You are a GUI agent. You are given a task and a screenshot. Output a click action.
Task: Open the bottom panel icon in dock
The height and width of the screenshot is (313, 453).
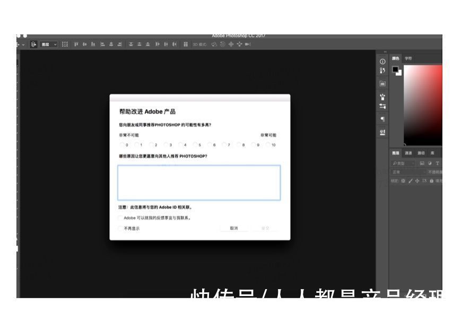coord(382,133)
